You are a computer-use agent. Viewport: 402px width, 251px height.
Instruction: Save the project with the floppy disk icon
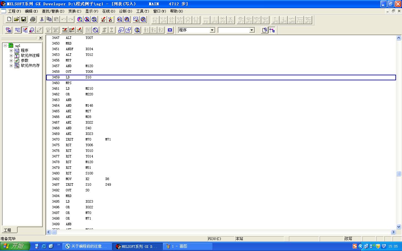coord(24,19)
